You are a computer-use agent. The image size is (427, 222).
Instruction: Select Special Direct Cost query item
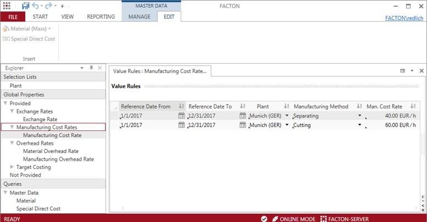click(38, 208)
